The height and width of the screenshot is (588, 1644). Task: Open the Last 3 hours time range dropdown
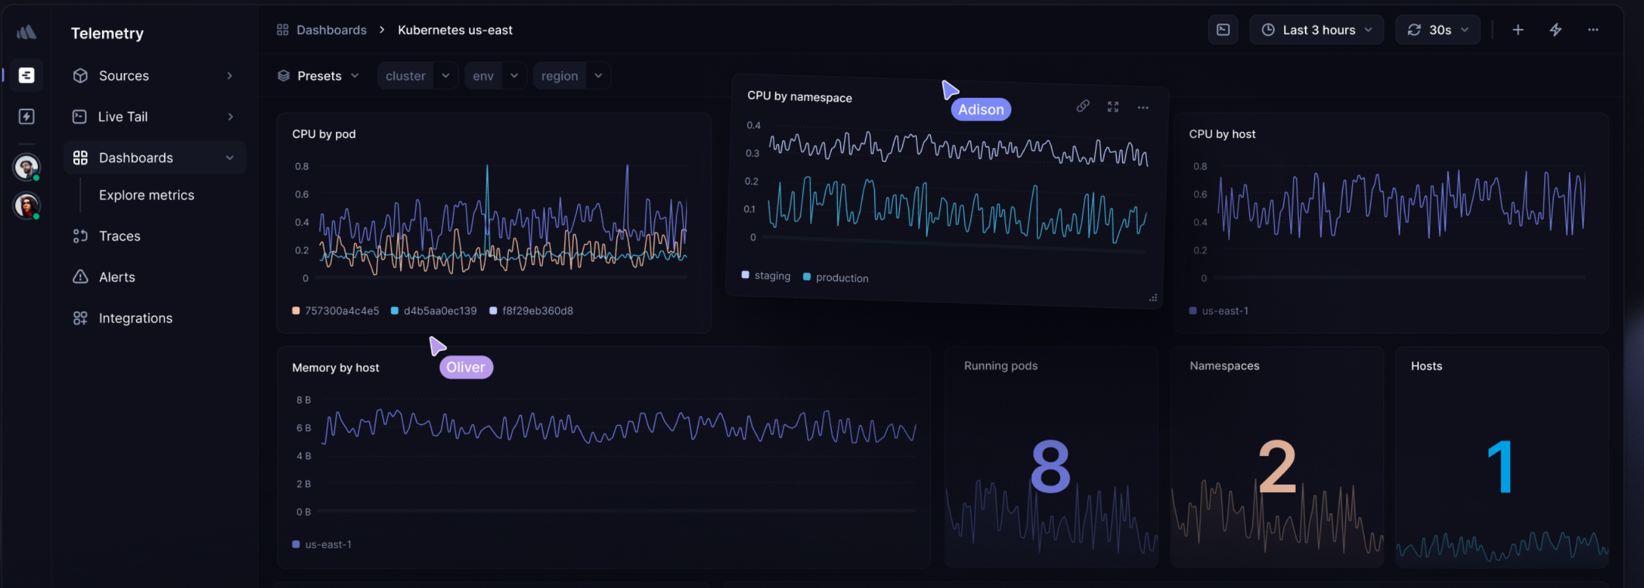tap(1317, 30)
